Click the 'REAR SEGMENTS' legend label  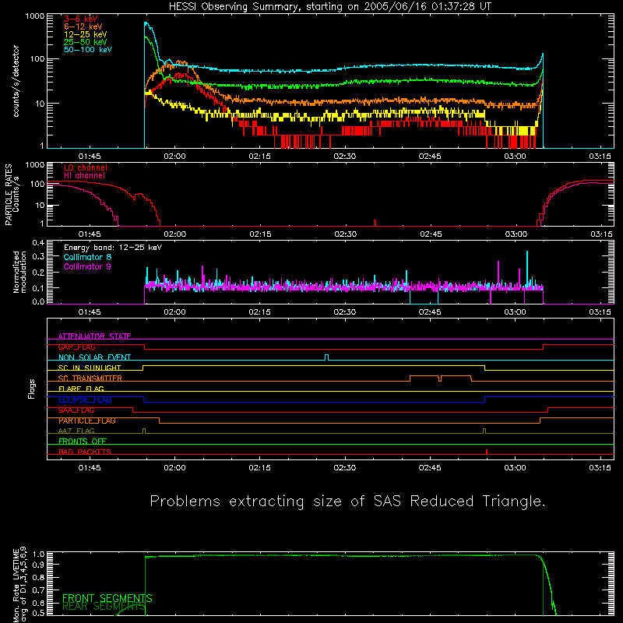[104, 607]
